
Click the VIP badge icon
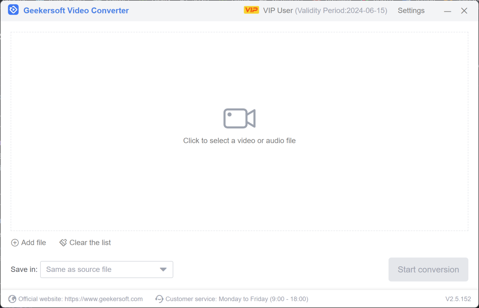click(x=251, y=10)
